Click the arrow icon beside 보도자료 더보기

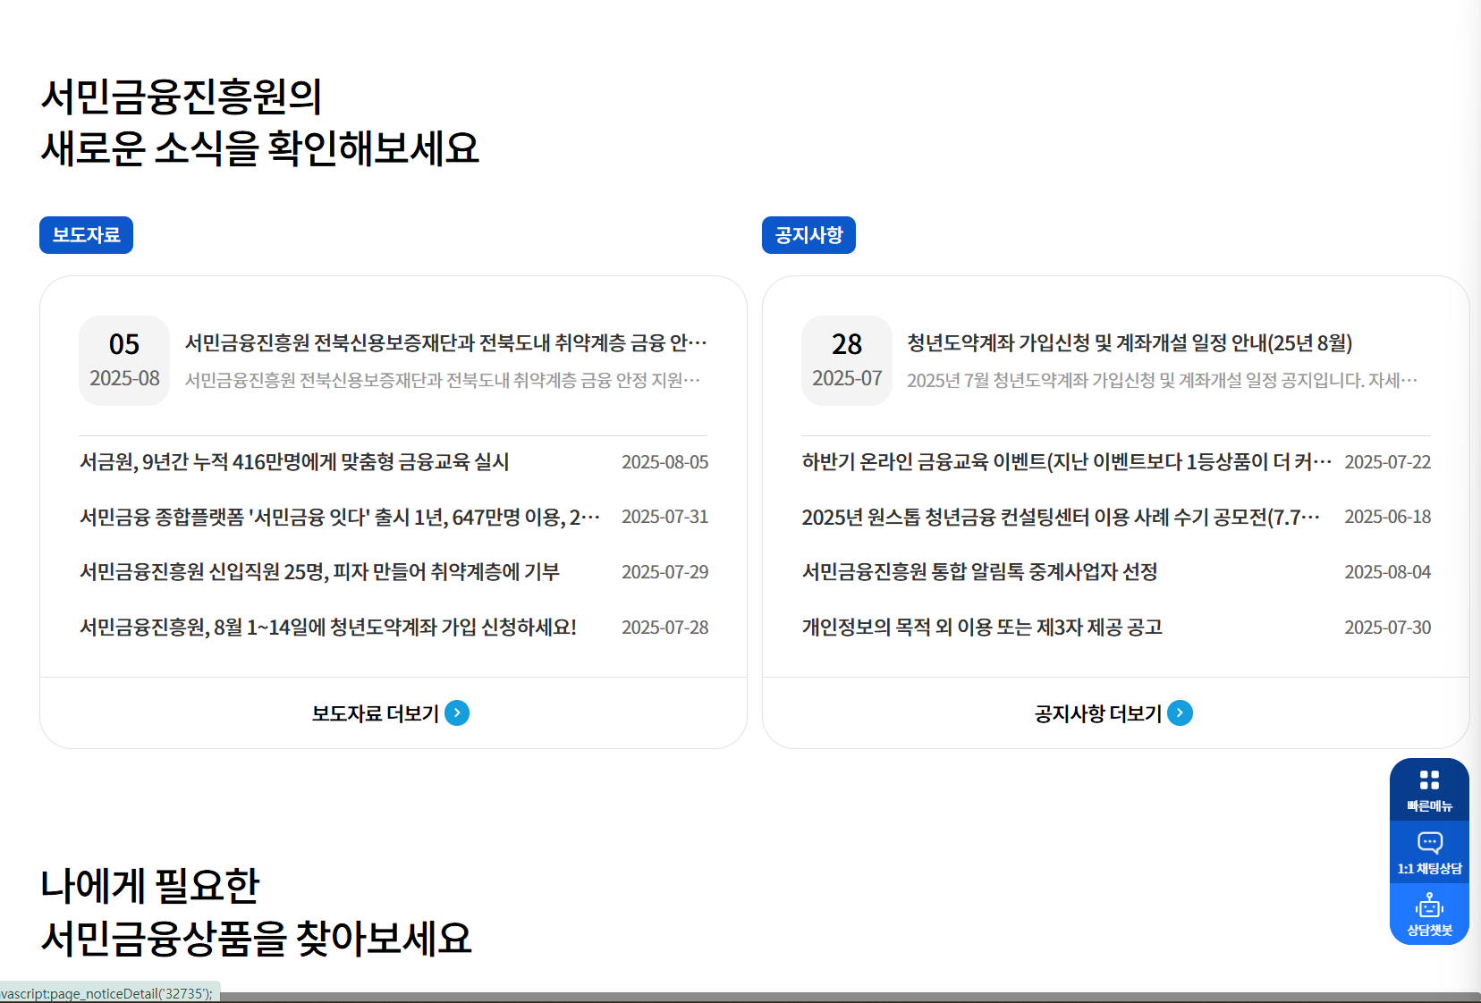(x=457, y=712)
